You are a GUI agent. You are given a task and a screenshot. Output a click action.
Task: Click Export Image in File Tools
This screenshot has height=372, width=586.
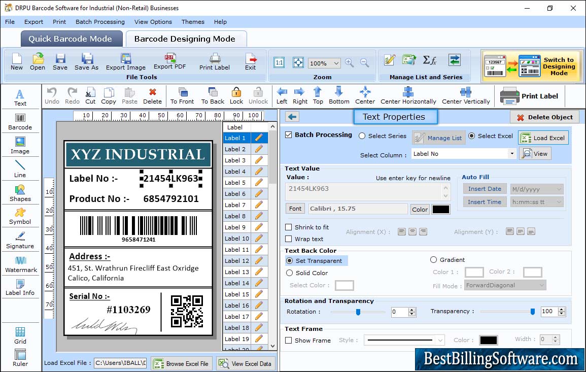point(126,62)
